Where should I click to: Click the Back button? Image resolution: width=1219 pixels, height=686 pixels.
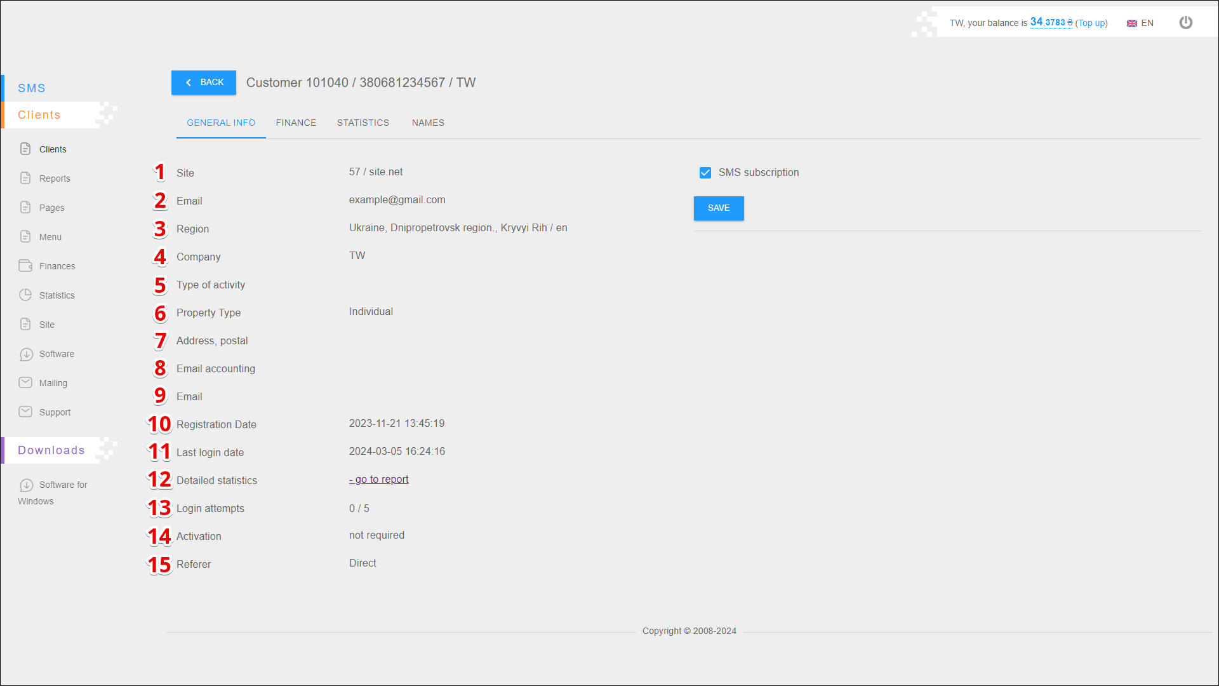(204, 83)
